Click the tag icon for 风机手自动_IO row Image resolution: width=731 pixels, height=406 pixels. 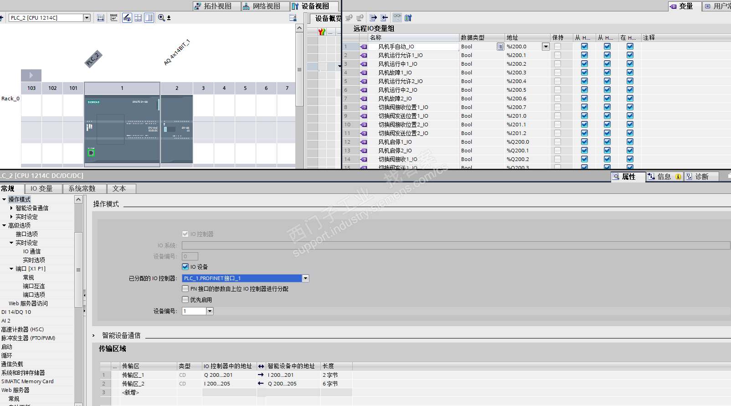coord(364,47)
